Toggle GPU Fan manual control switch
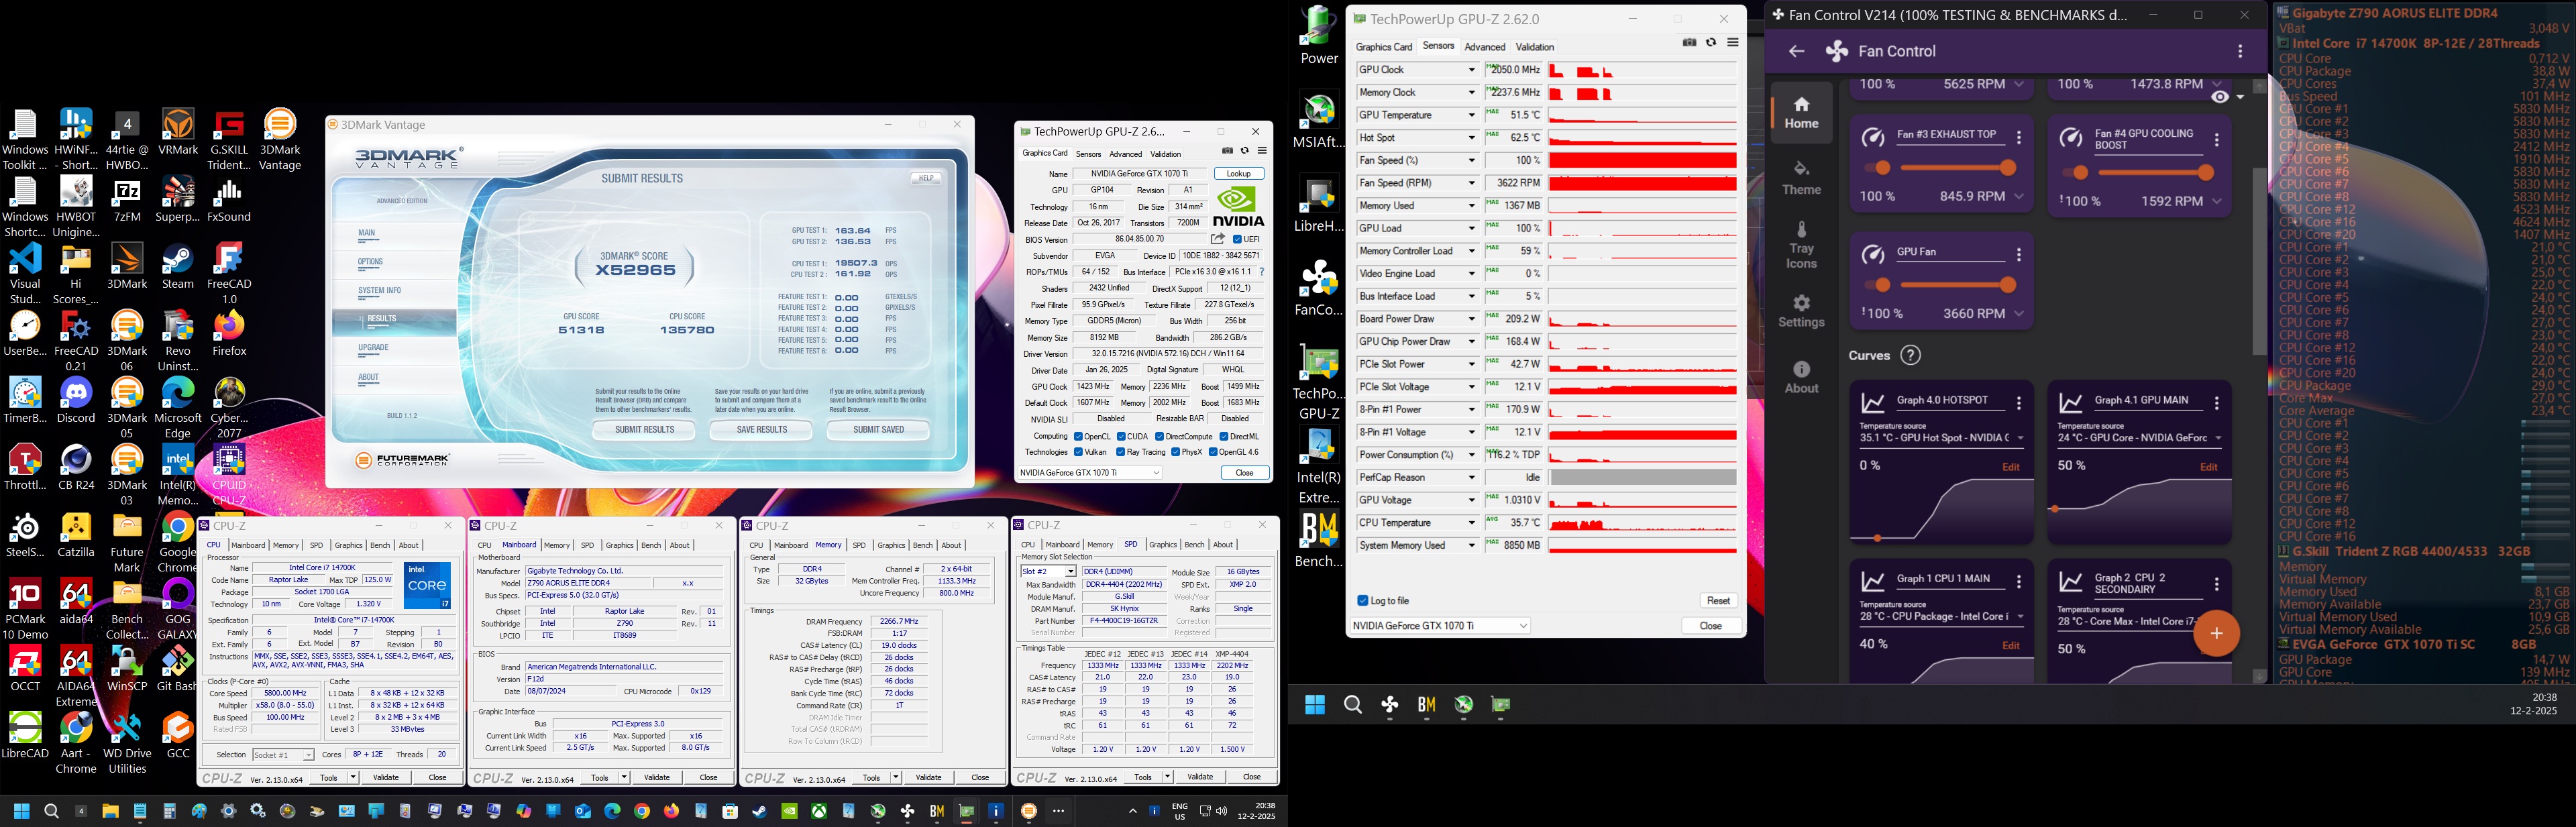Screen dimensions: 2576x827 tap(1879, 285)
